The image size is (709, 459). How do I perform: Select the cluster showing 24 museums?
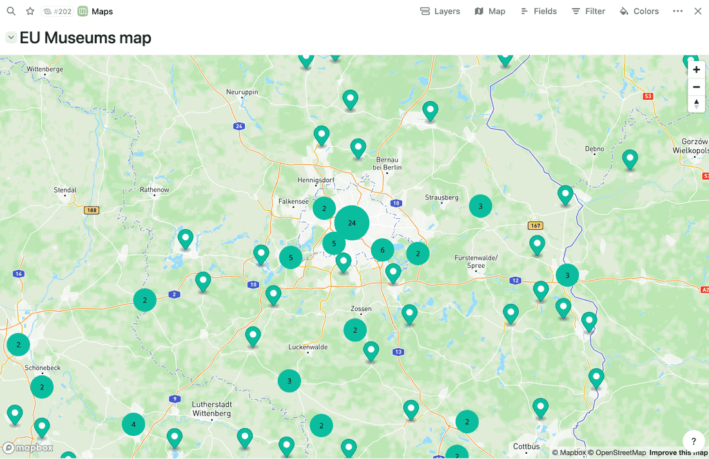coord(351,223)
